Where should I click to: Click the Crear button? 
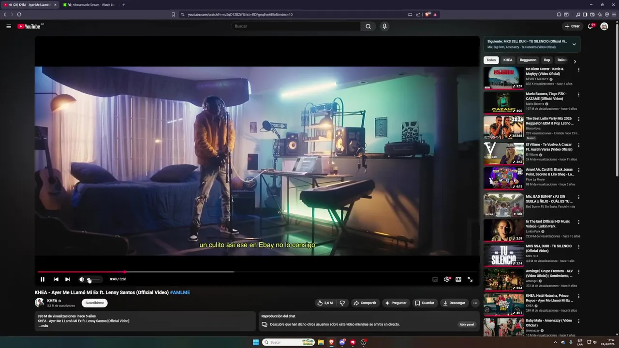click(572, 26)
